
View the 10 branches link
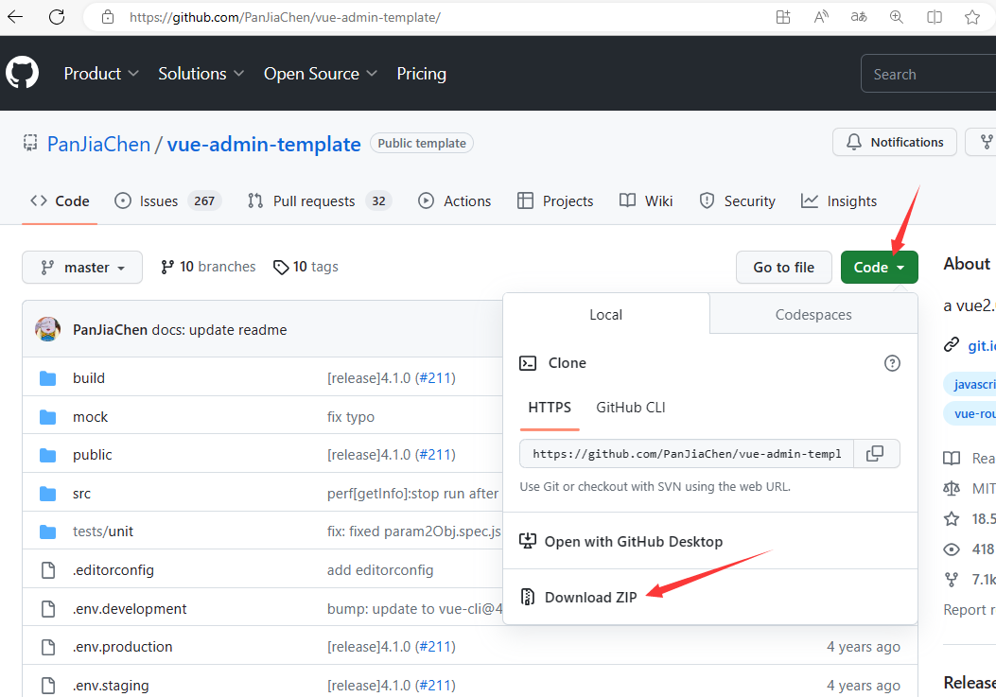click(x=208, y=267)
